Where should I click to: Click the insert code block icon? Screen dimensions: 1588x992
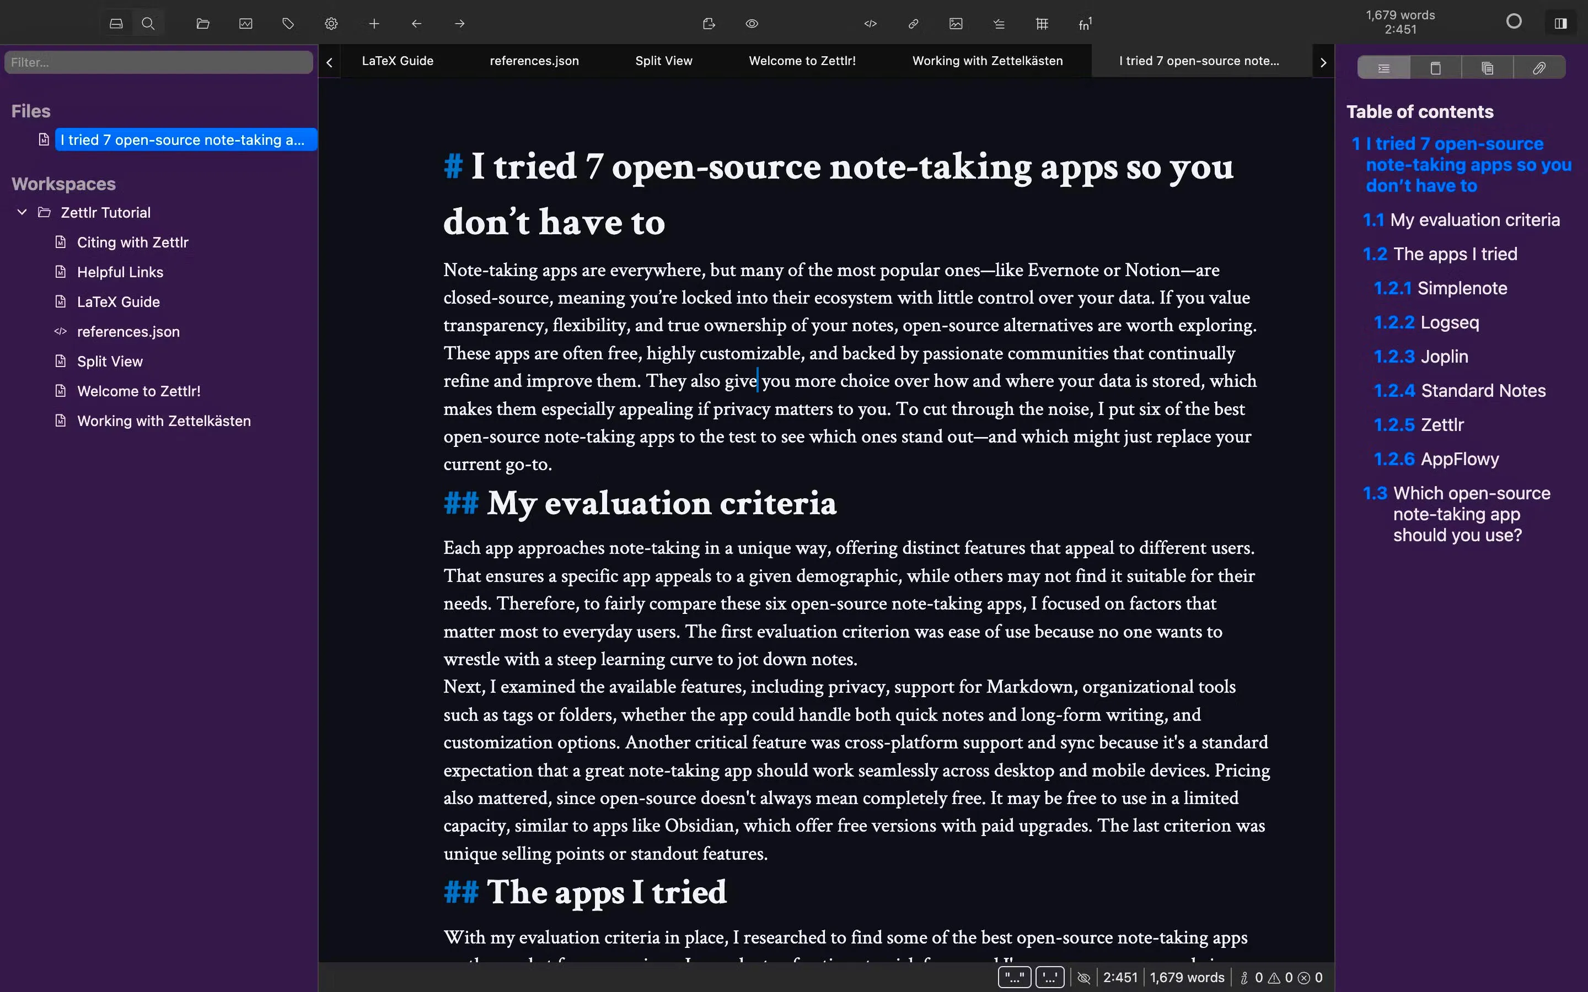(870, 24)
